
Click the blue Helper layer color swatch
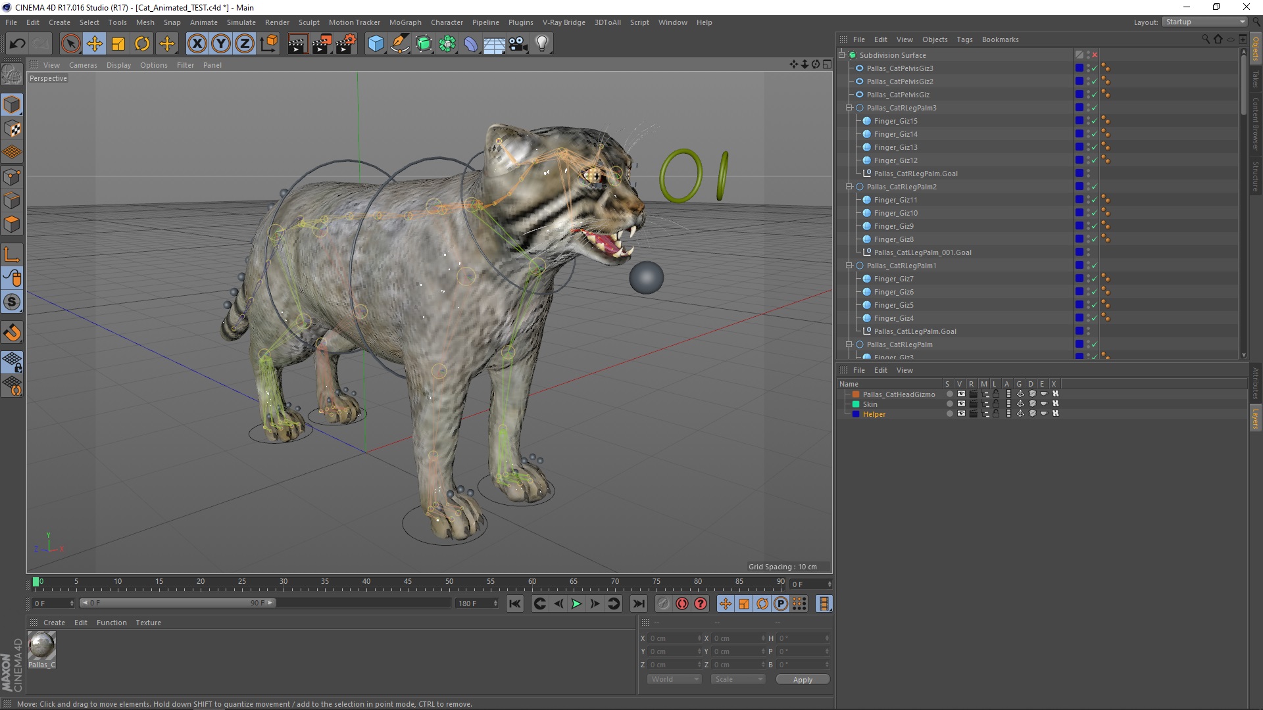[x=856, y=414]
